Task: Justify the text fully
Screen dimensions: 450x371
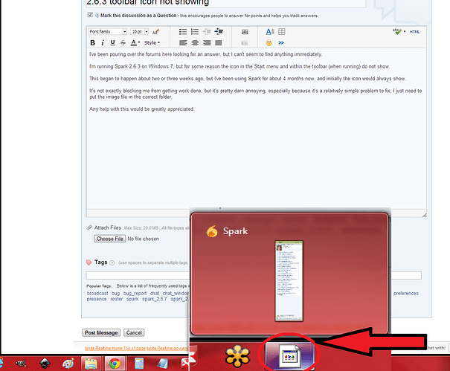Action: coord(219,43)
